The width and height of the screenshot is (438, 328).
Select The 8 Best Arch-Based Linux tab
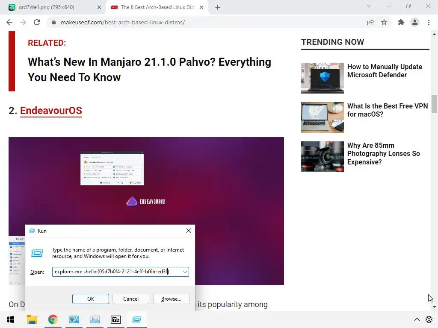157,7
